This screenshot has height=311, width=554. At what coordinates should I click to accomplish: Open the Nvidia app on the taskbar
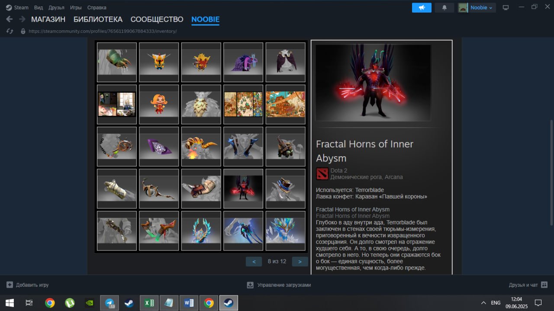[90, 303]
